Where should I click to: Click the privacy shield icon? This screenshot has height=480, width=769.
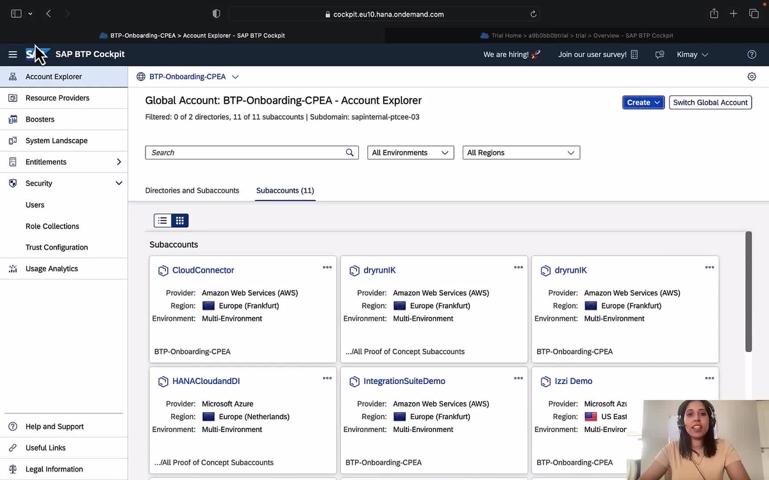pyautogui.click(x=216, y=14)
